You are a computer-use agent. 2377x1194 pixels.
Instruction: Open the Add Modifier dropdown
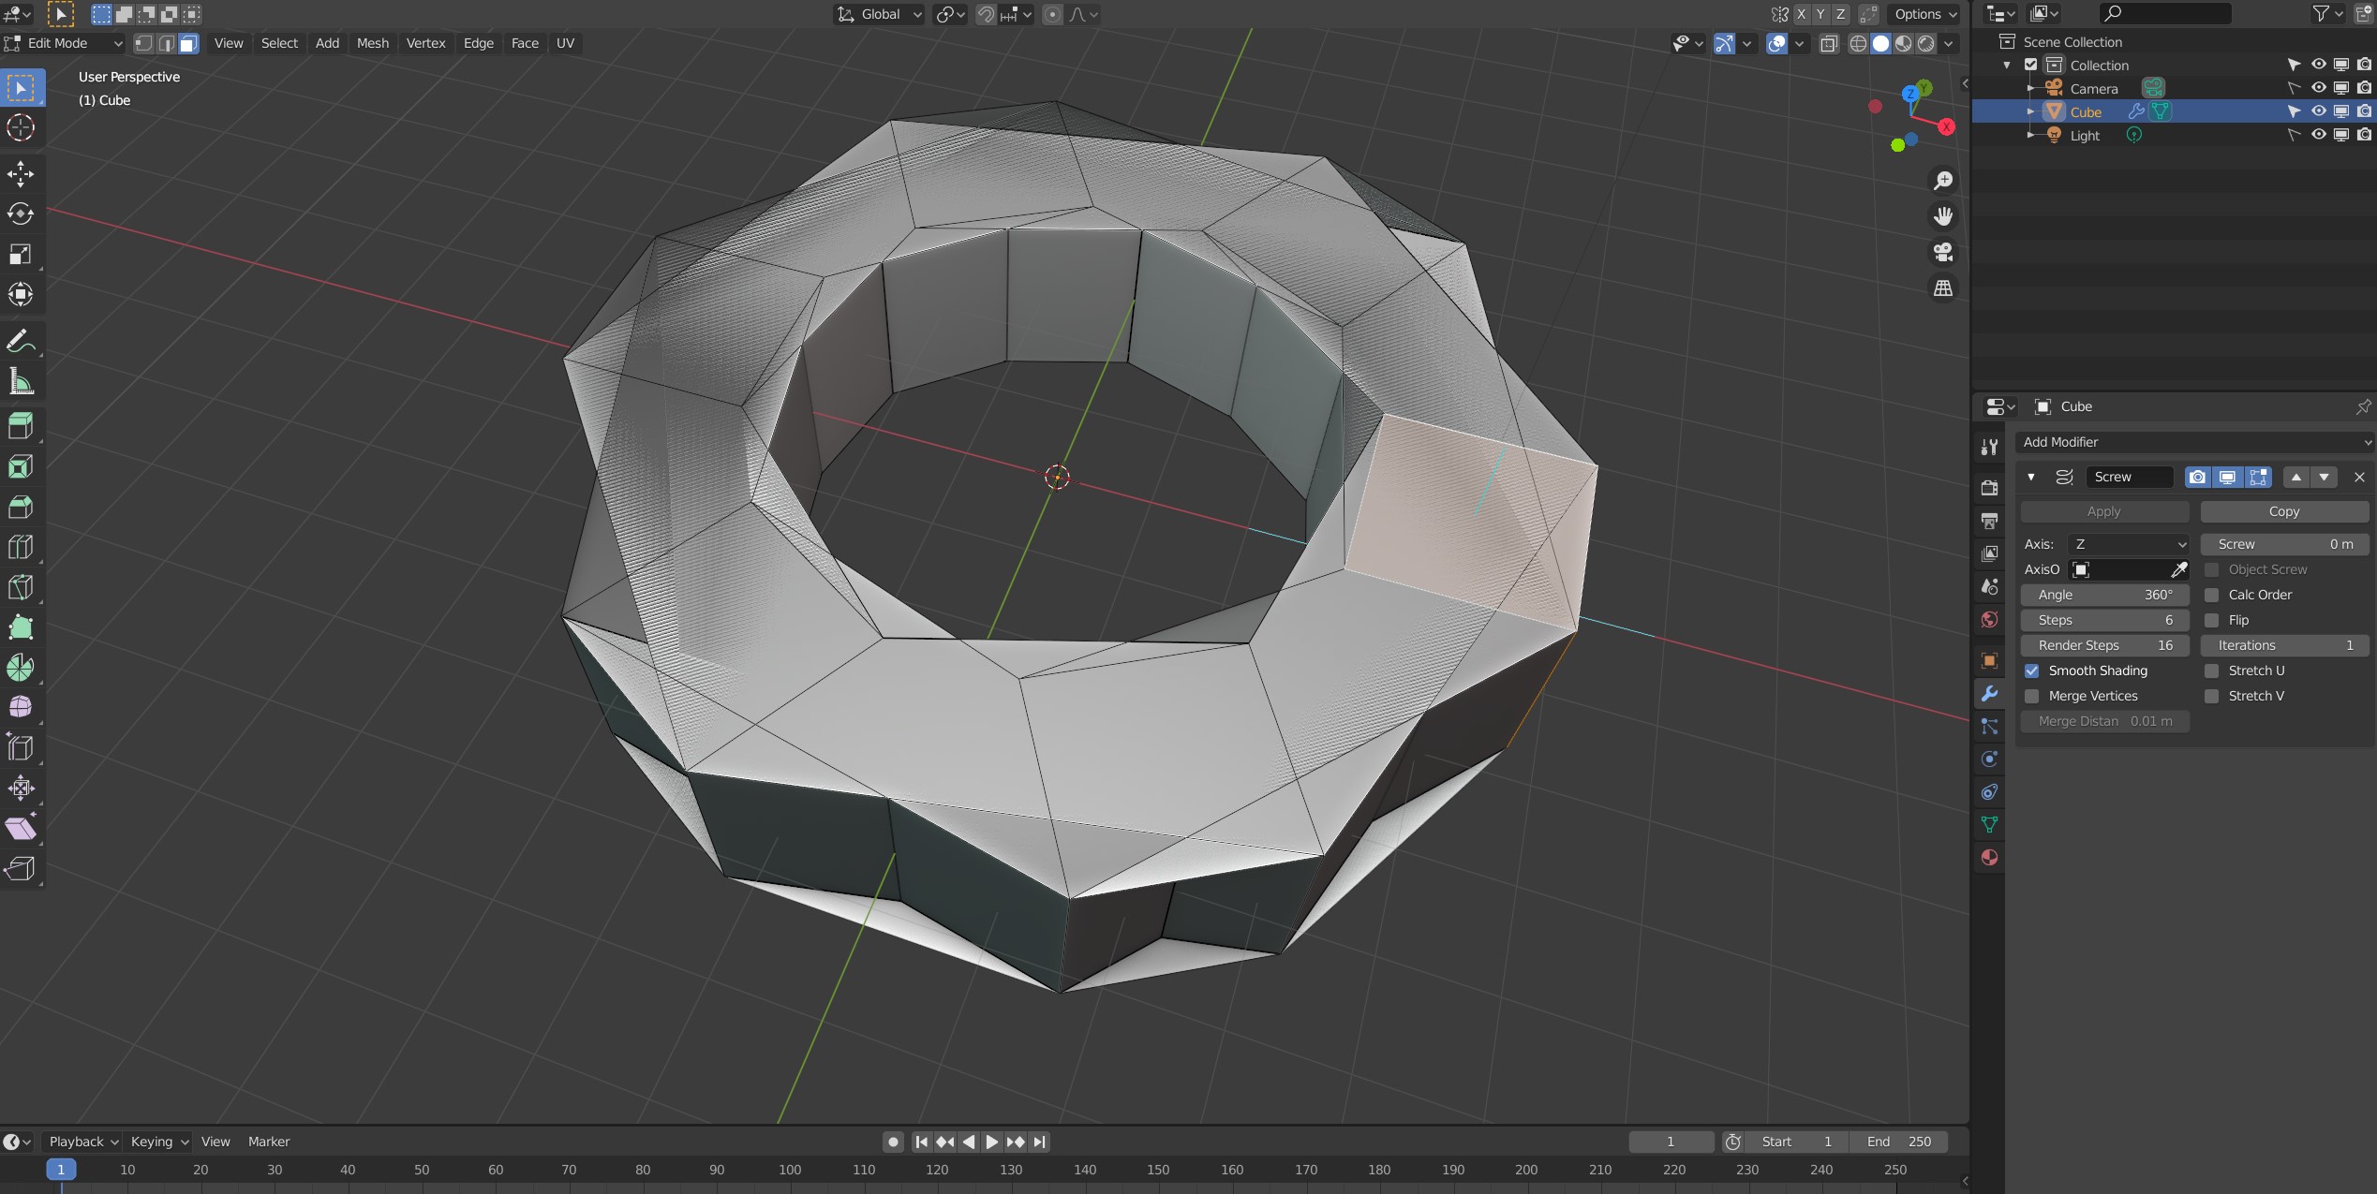[x=2193, y=442]
